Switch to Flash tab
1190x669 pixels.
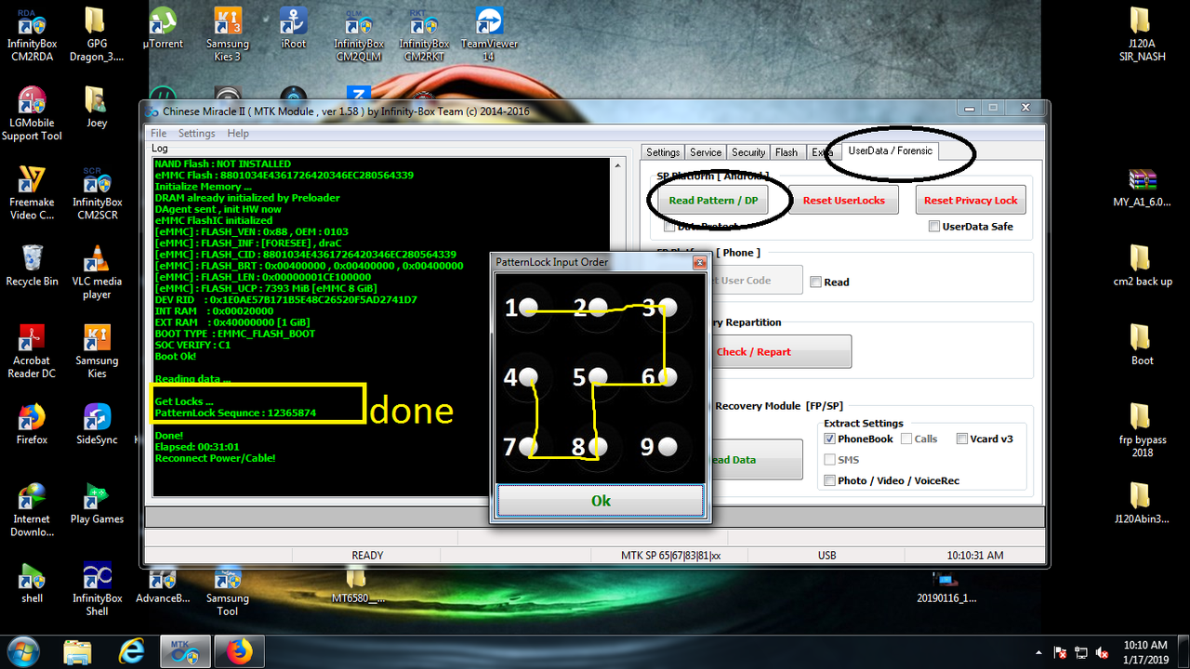click(x=787, y=152)
